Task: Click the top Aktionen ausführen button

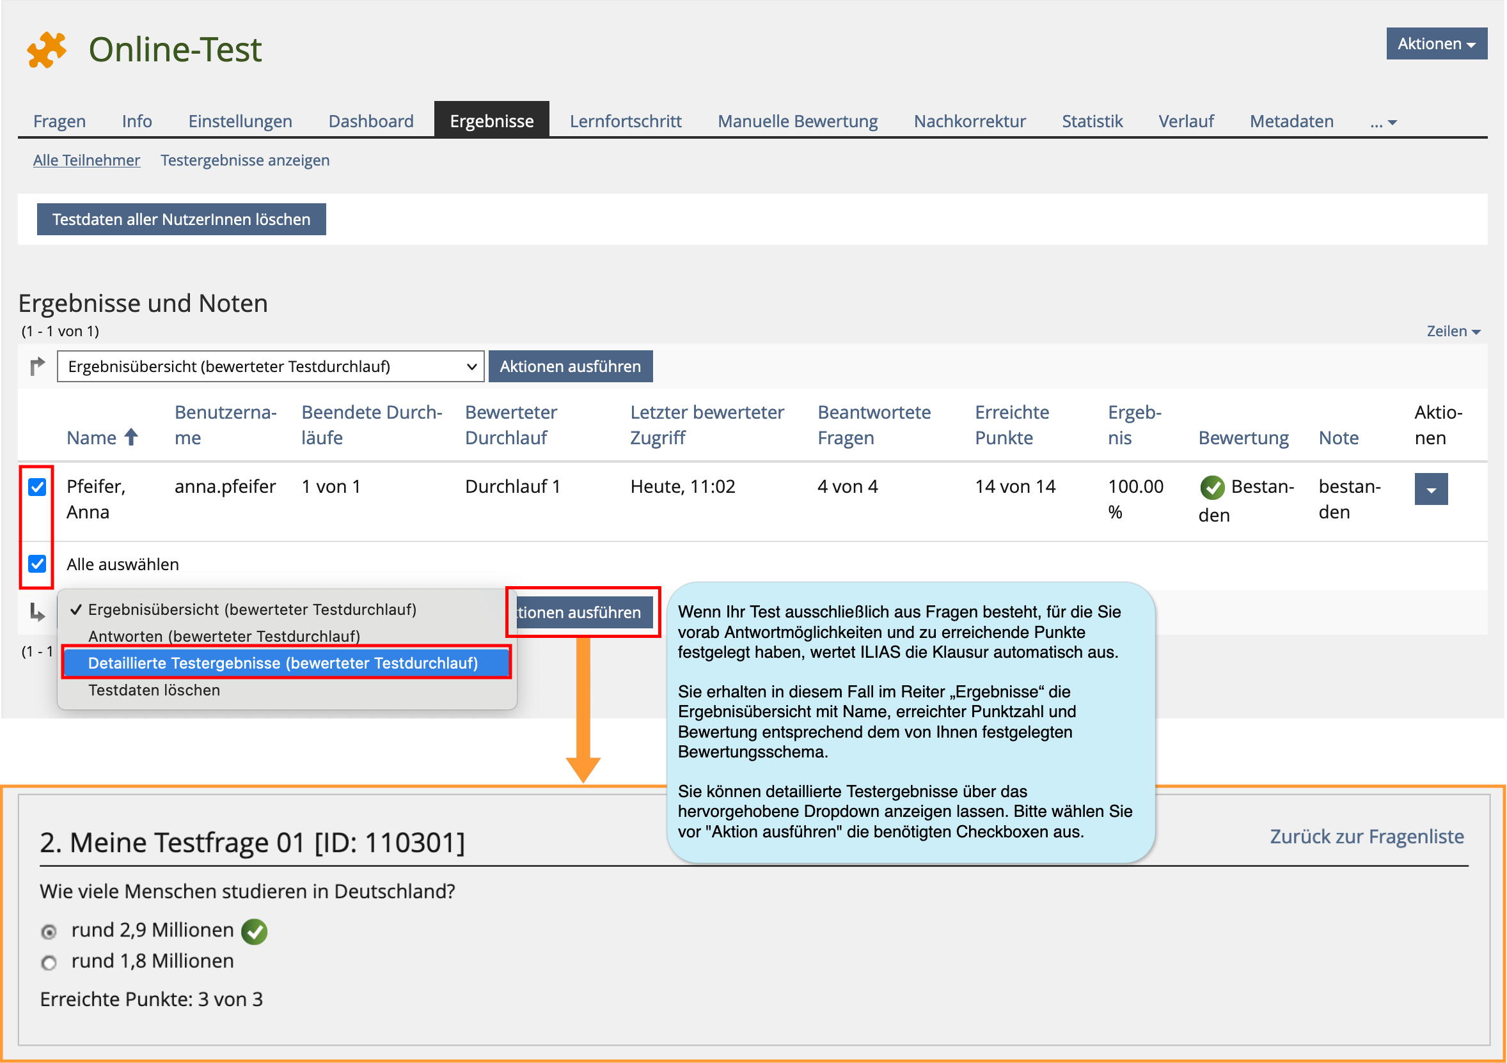Action: tap(571, 366)
